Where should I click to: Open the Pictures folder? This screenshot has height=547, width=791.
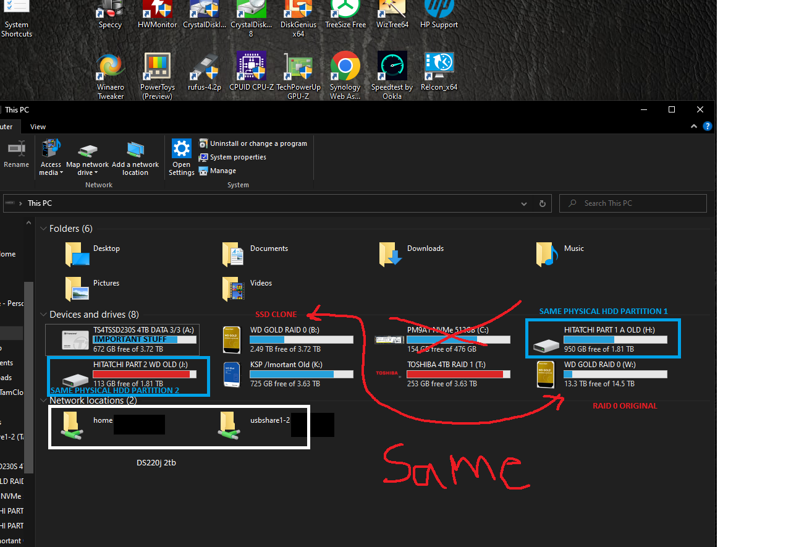point(93,288)
